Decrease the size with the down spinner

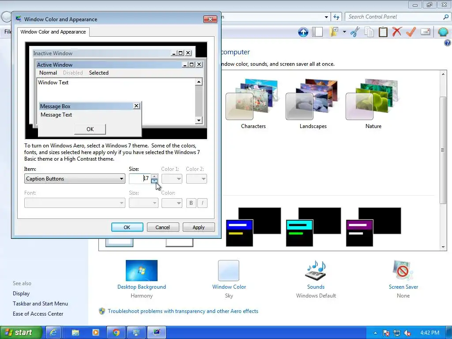(154, 181)
